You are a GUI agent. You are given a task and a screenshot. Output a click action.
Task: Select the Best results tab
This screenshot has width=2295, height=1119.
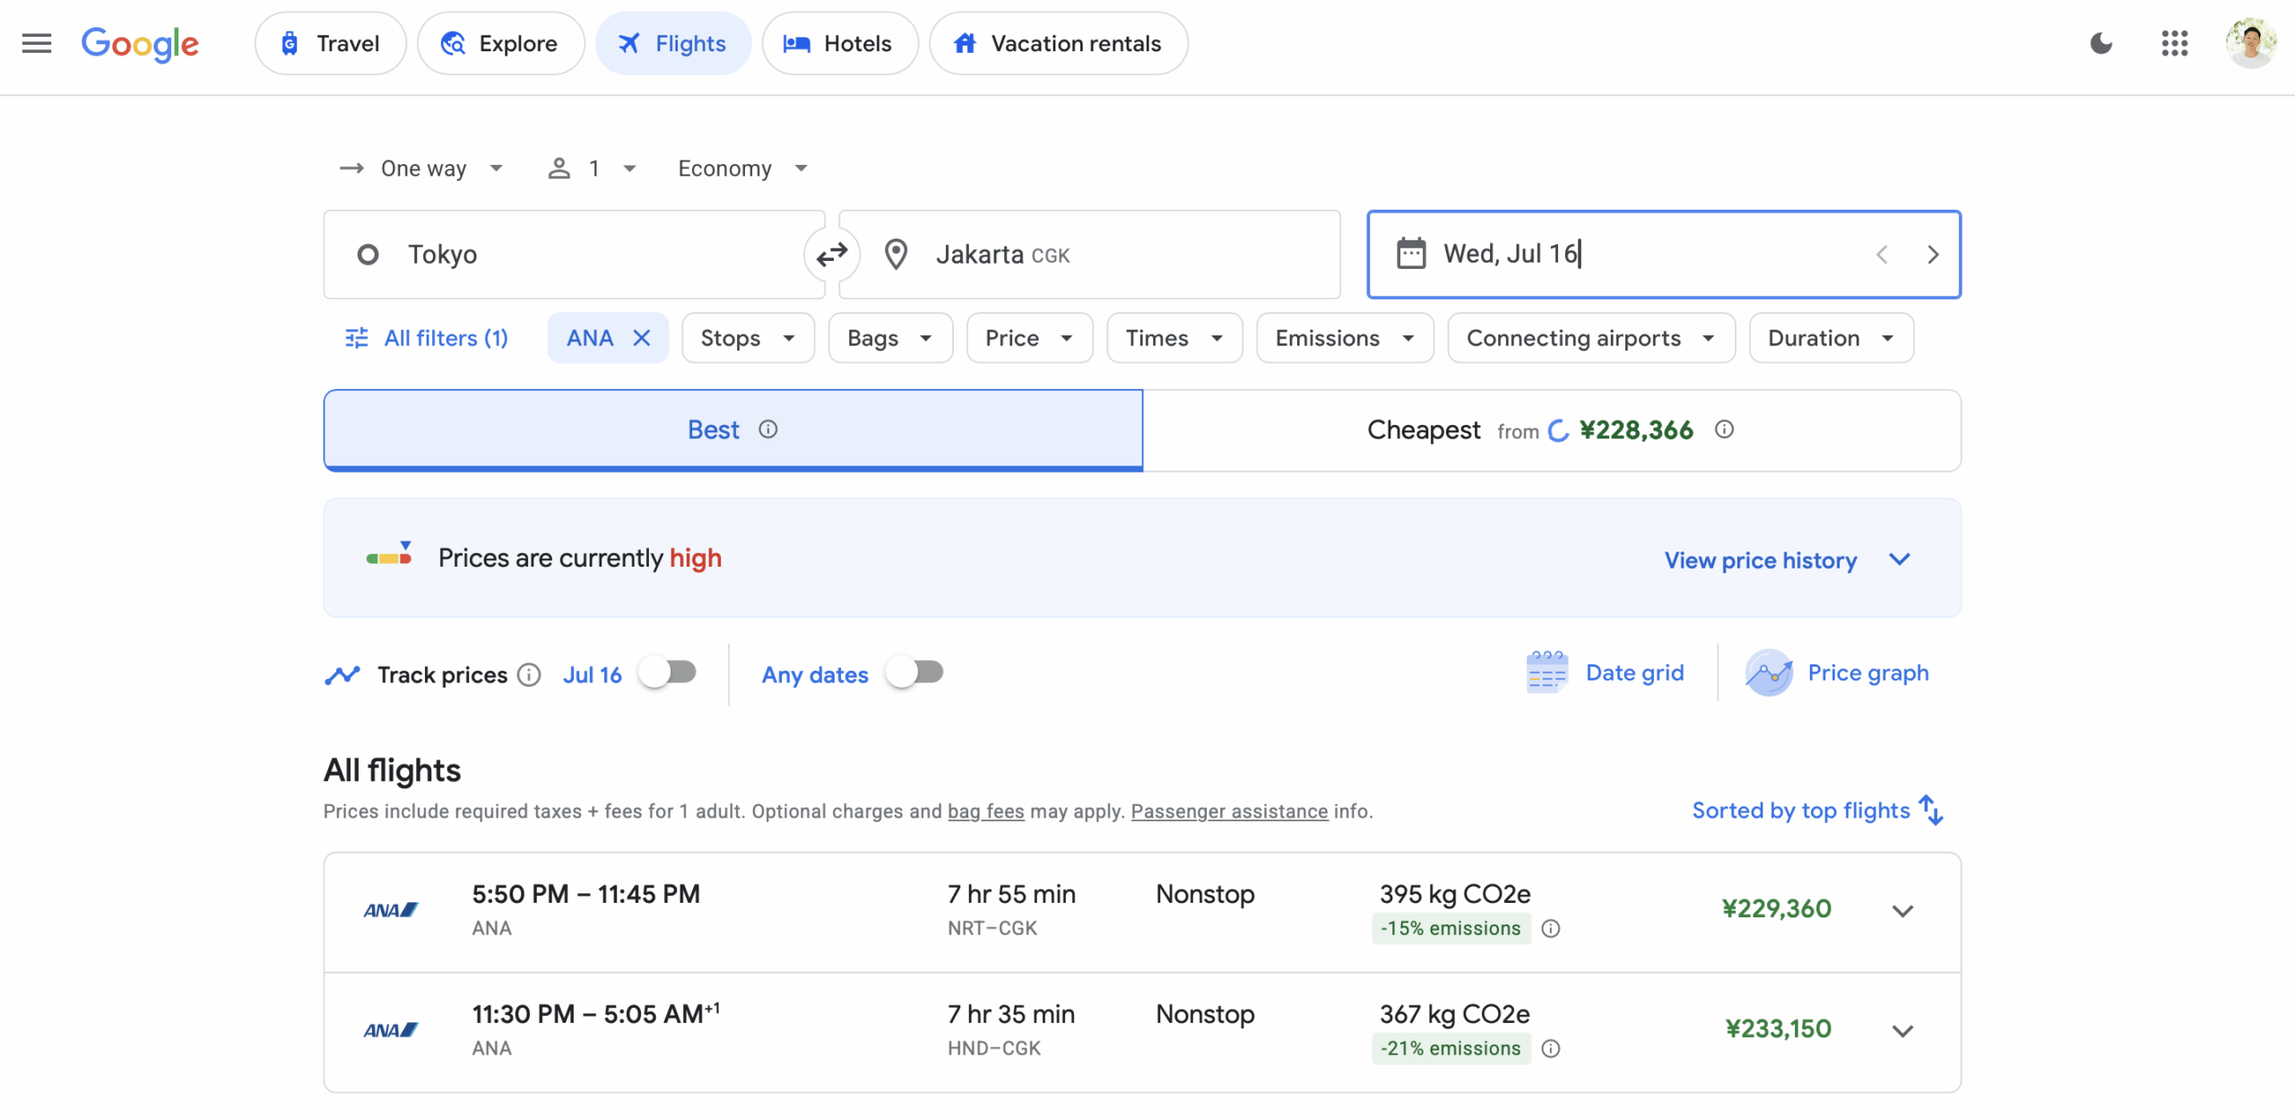click(733, 430)
